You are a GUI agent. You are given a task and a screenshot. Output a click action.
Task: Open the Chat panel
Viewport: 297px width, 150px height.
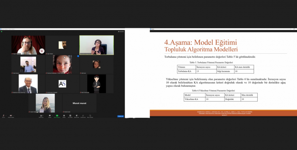49,116
